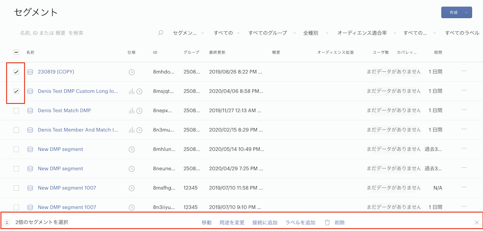Open the すべてのラベル dropdown
The height and width of the screenshot is (231, 483).
tap(462, 33)
